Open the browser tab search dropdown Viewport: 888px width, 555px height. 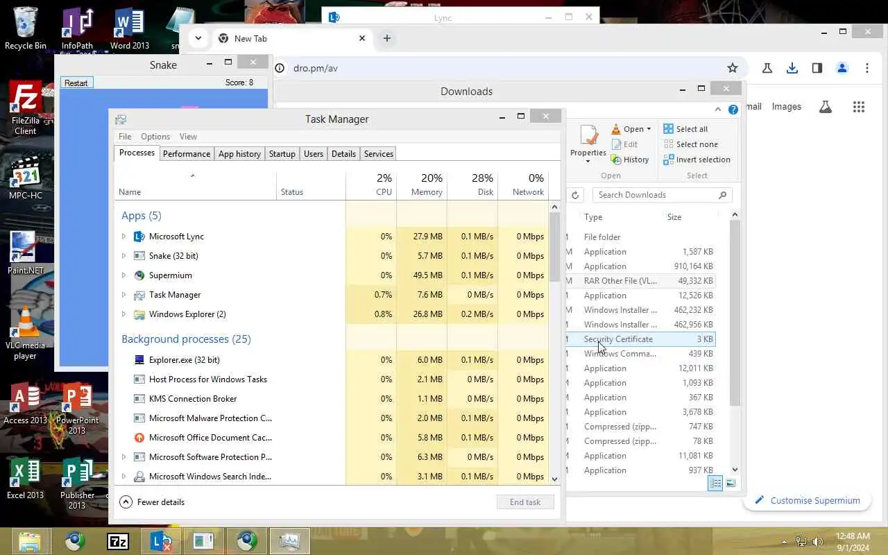pyautogui.click(x=198, y=38)
